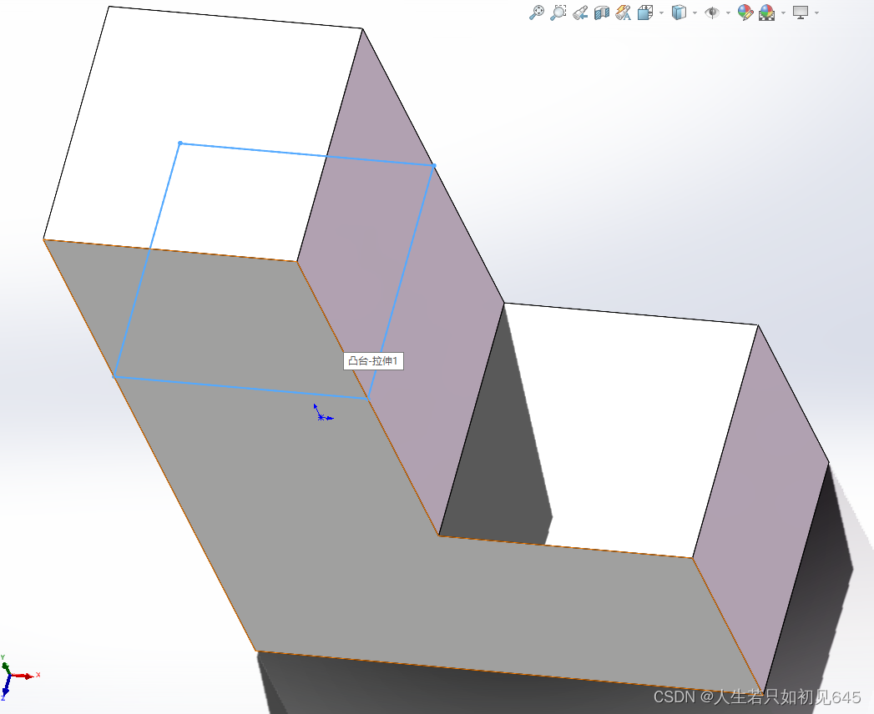Activate the Zoom to Area tool
This screenshot has height=714, width=874.
coord(558,13)
